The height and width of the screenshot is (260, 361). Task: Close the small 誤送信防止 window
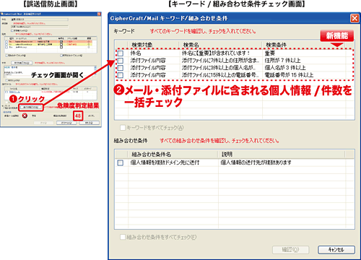99,14
